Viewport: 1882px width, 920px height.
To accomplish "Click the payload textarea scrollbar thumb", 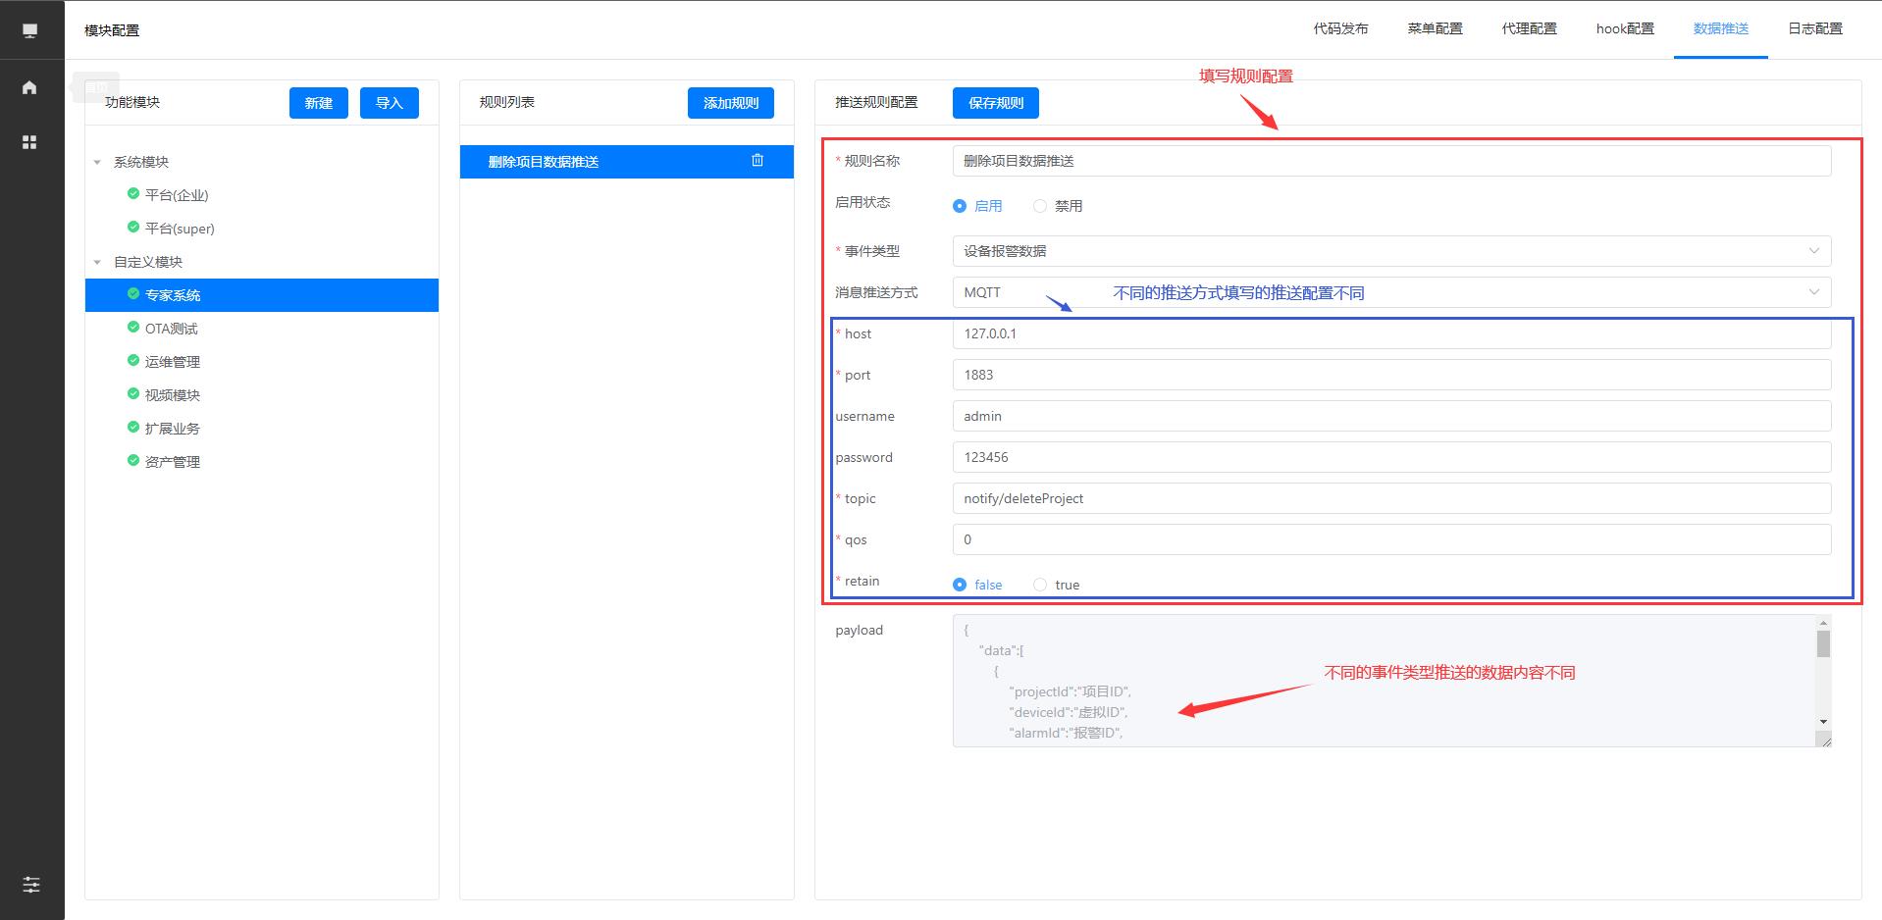I will (x=1823, y=643).
